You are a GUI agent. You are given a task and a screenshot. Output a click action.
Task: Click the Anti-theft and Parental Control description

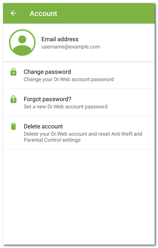click(83, 137)
